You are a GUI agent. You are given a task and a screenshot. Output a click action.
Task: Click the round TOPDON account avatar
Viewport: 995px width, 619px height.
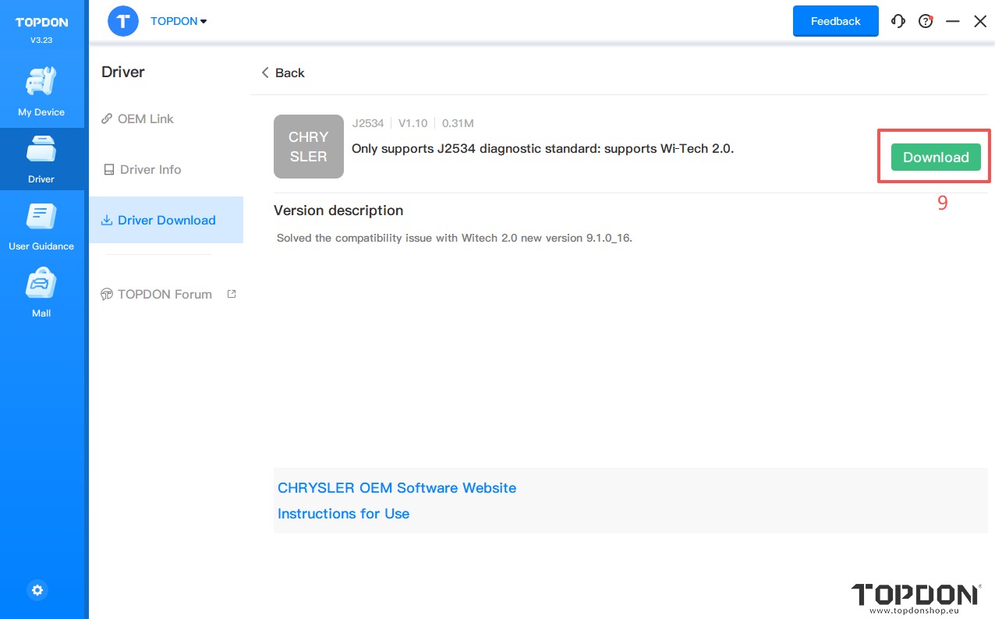point(123,21)
